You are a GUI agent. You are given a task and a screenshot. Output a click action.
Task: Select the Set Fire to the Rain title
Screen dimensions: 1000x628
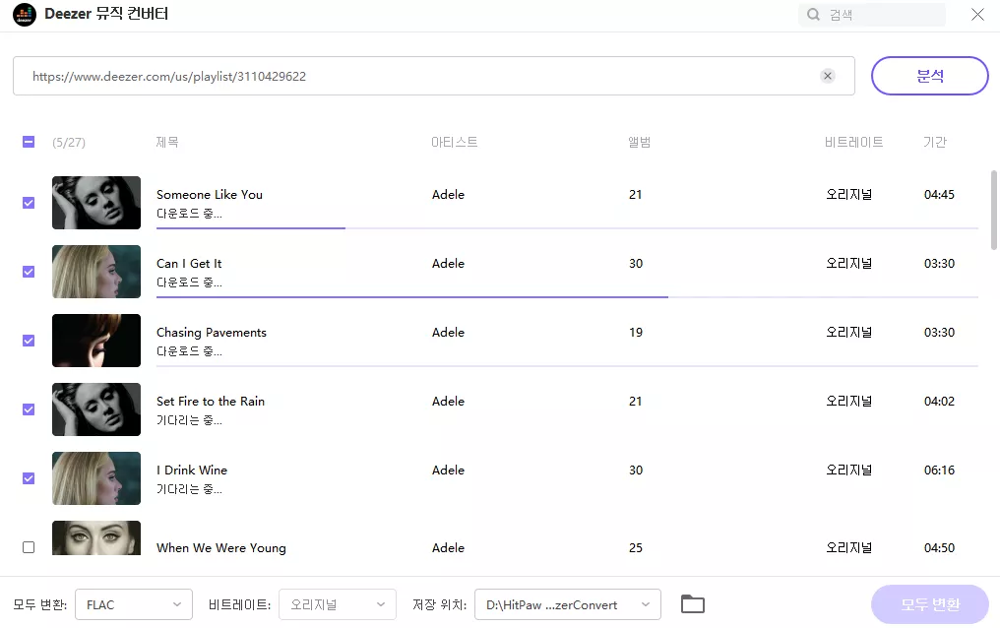[211, 401]
